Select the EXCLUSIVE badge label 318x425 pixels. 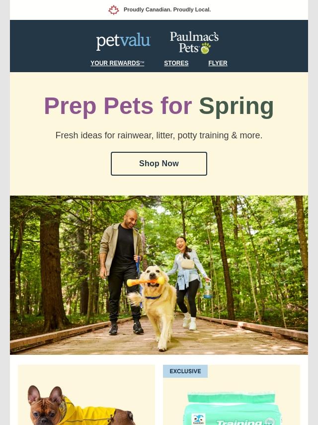pos(185,371)
